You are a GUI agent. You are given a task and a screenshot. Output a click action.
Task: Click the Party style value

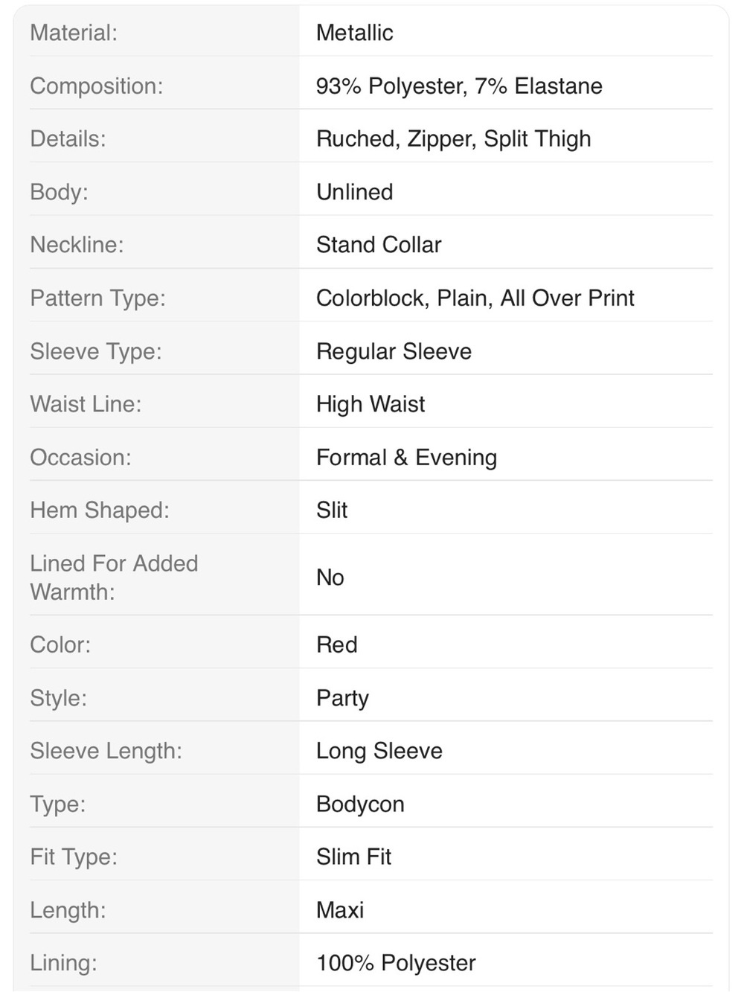point(343,698)
